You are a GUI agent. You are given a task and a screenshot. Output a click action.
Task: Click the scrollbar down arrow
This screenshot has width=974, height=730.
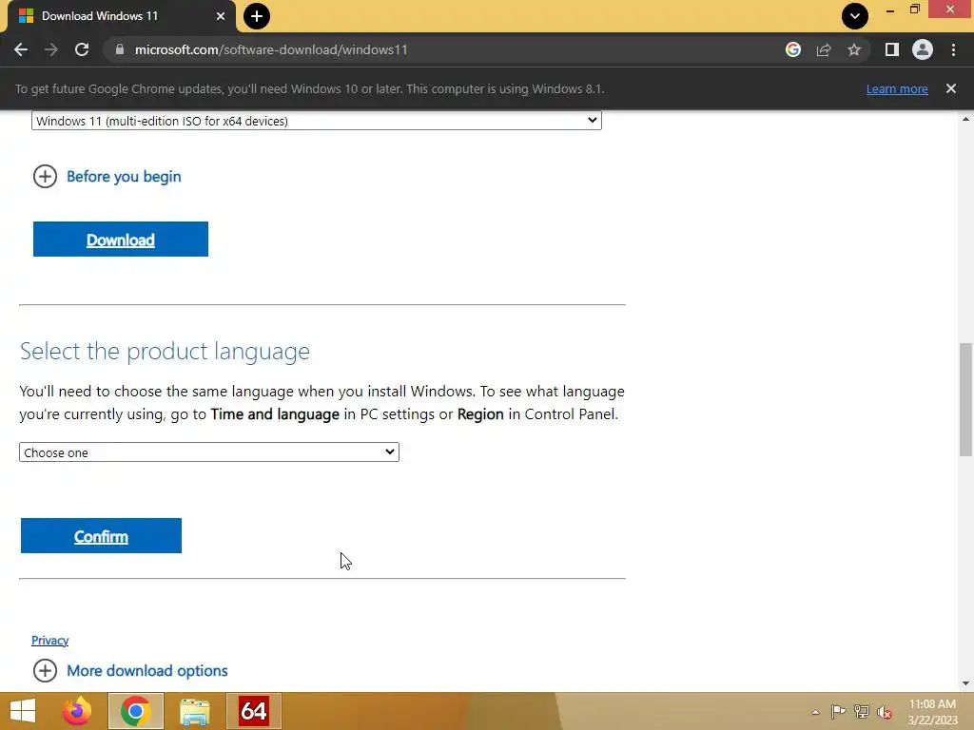point(965,683)
